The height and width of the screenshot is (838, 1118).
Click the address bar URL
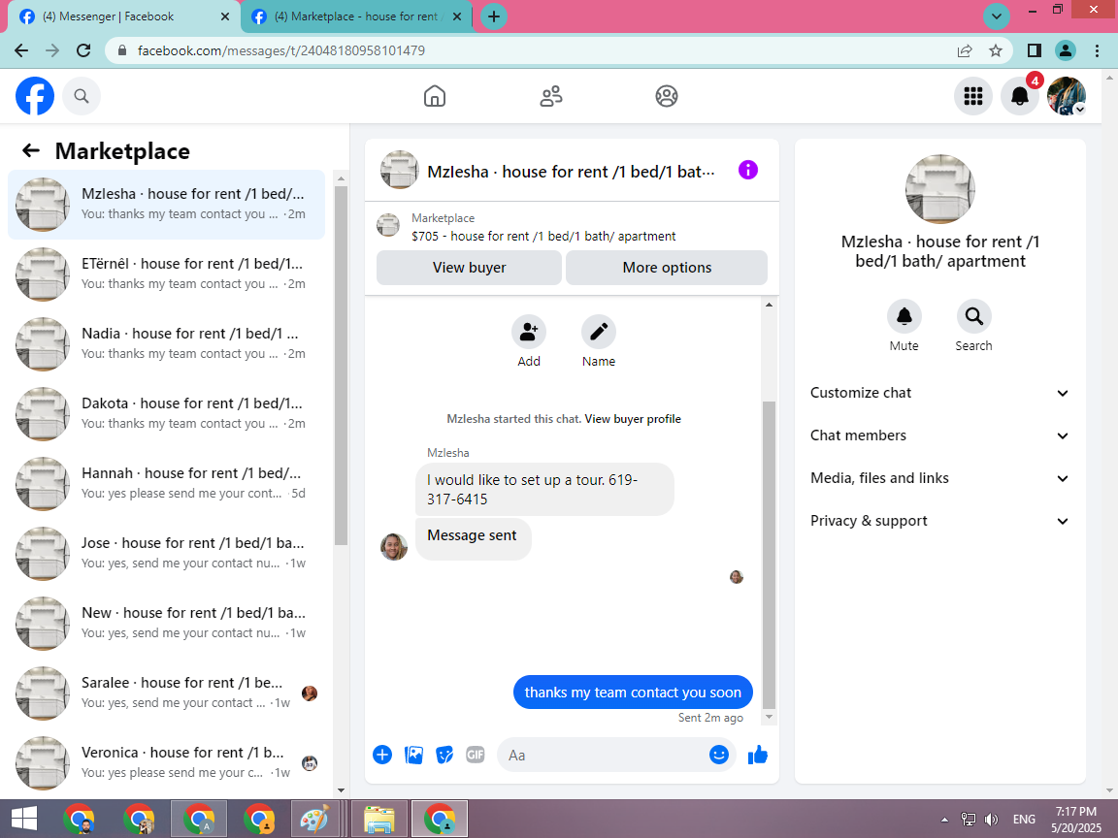point(281,50)
